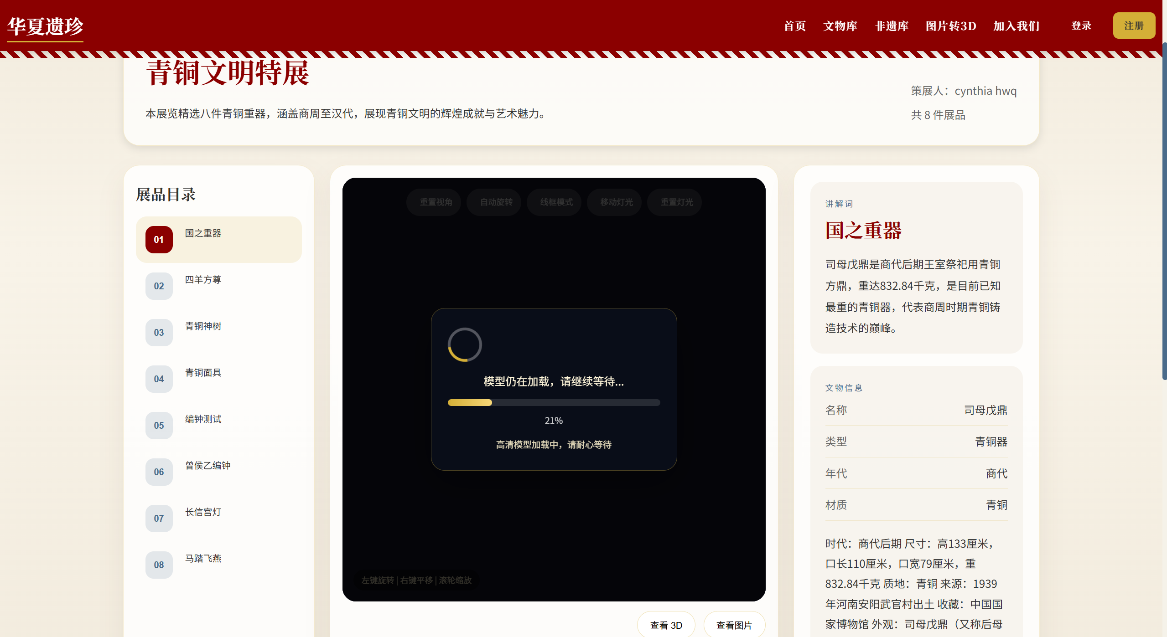Click the model loading progress bar
1167x637 pixels.
pos(554,402)
